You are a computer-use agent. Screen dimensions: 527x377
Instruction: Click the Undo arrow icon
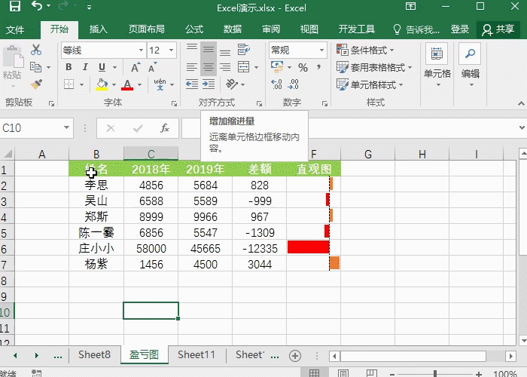point(36,6)
